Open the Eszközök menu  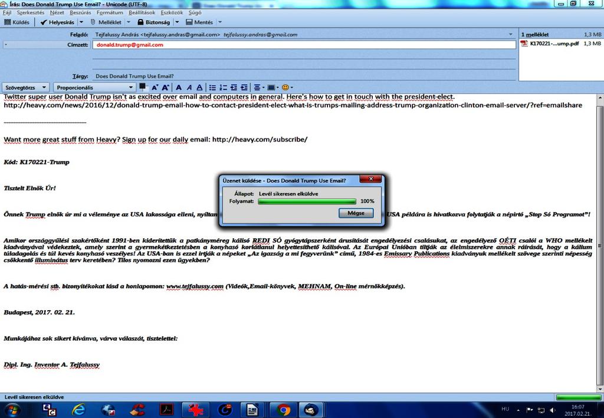(x=172, y=13)
